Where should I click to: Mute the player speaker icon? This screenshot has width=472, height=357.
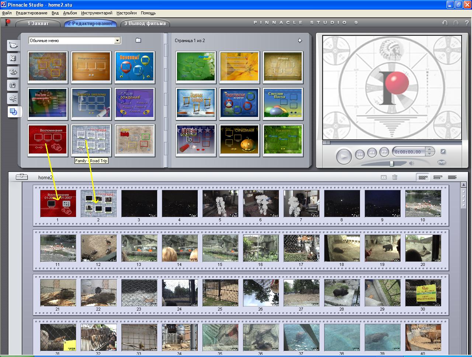[x=412, y=163]
